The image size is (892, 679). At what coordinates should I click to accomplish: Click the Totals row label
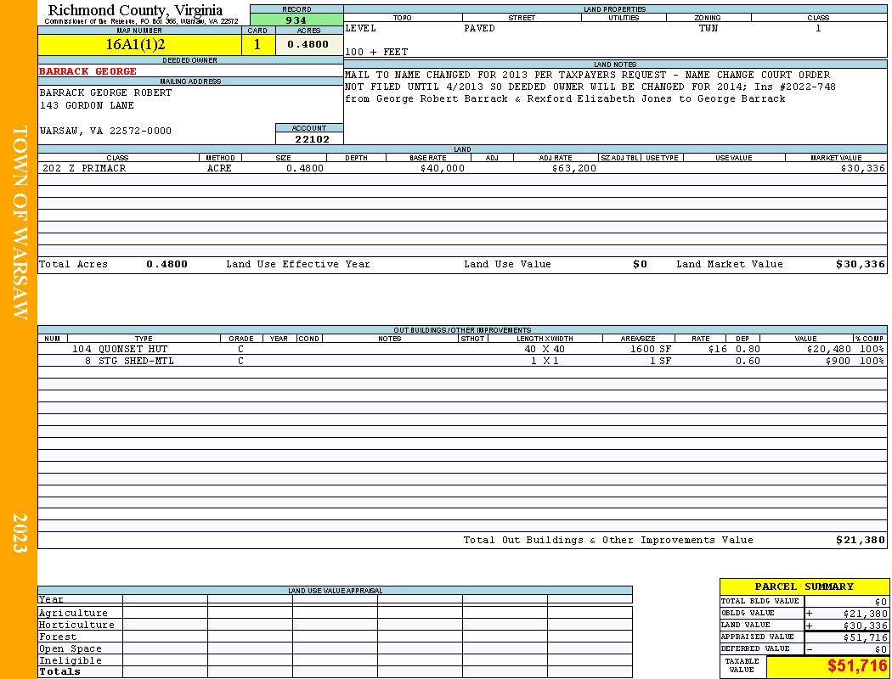(x=59, y=671)
